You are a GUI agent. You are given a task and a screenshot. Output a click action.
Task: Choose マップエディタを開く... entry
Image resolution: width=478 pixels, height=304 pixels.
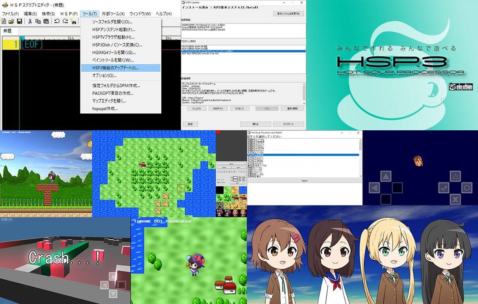pos(121,101)
